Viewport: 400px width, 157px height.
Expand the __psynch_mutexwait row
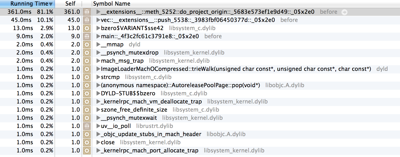98,118
